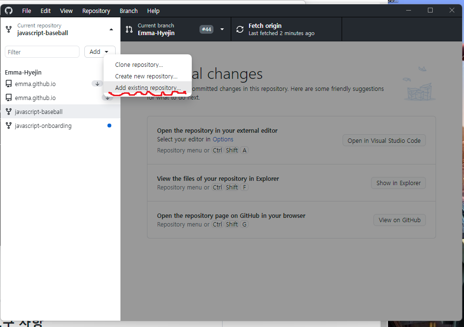Screen dimensions: 464x327
Task: Click Show in Explorer button
Action: 398,183
